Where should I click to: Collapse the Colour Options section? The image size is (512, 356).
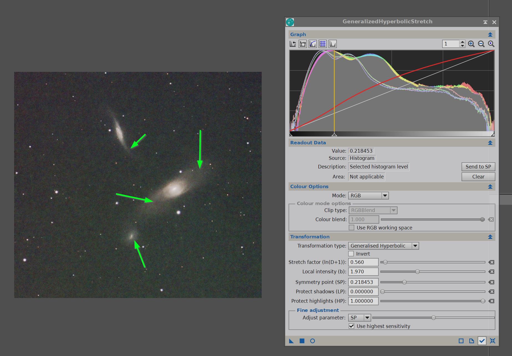(x=490, y=186)
